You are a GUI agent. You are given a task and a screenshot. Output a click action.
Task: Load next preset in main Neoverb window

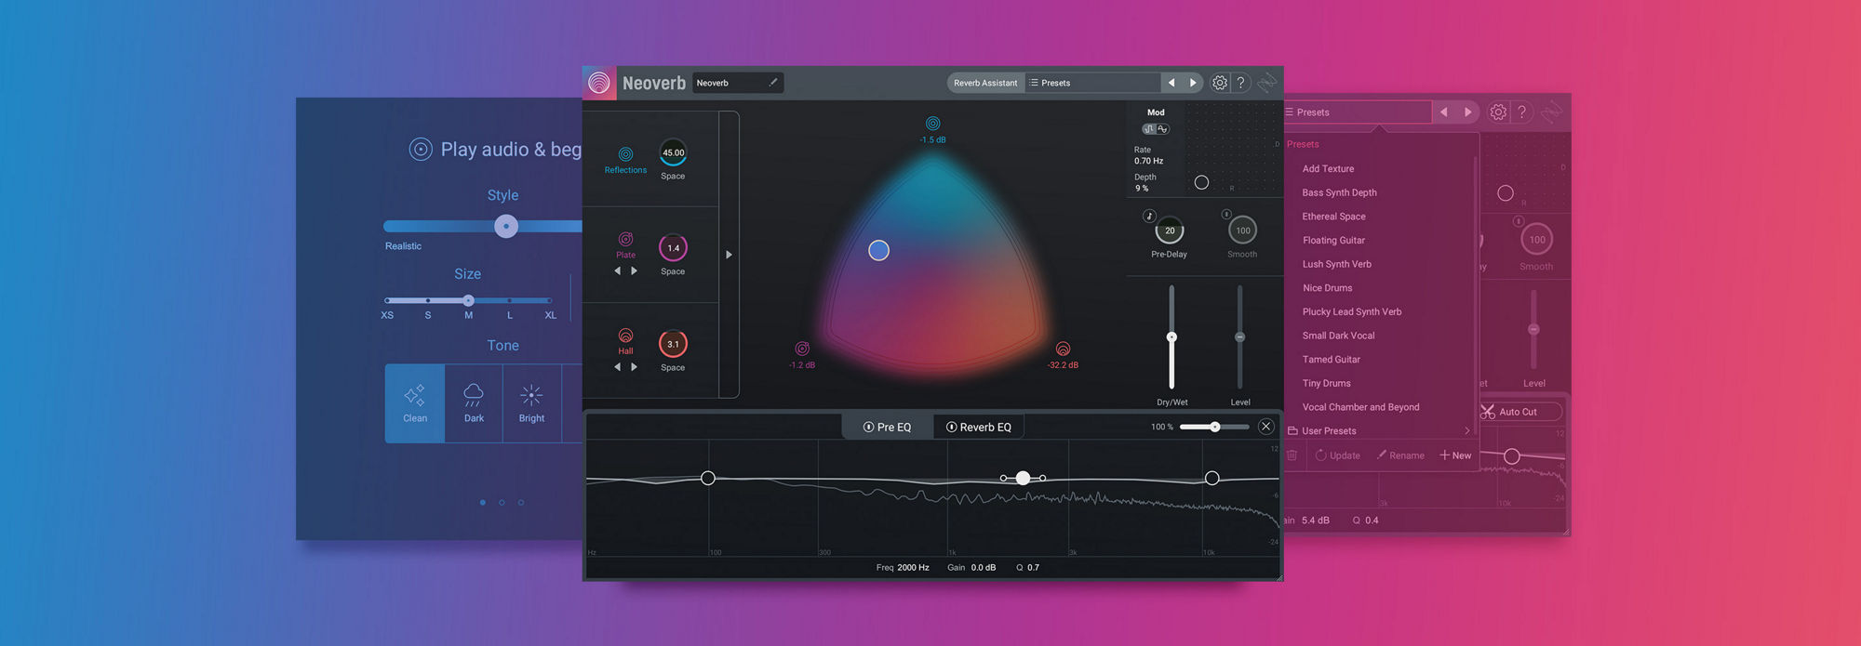coord(1193,83)
